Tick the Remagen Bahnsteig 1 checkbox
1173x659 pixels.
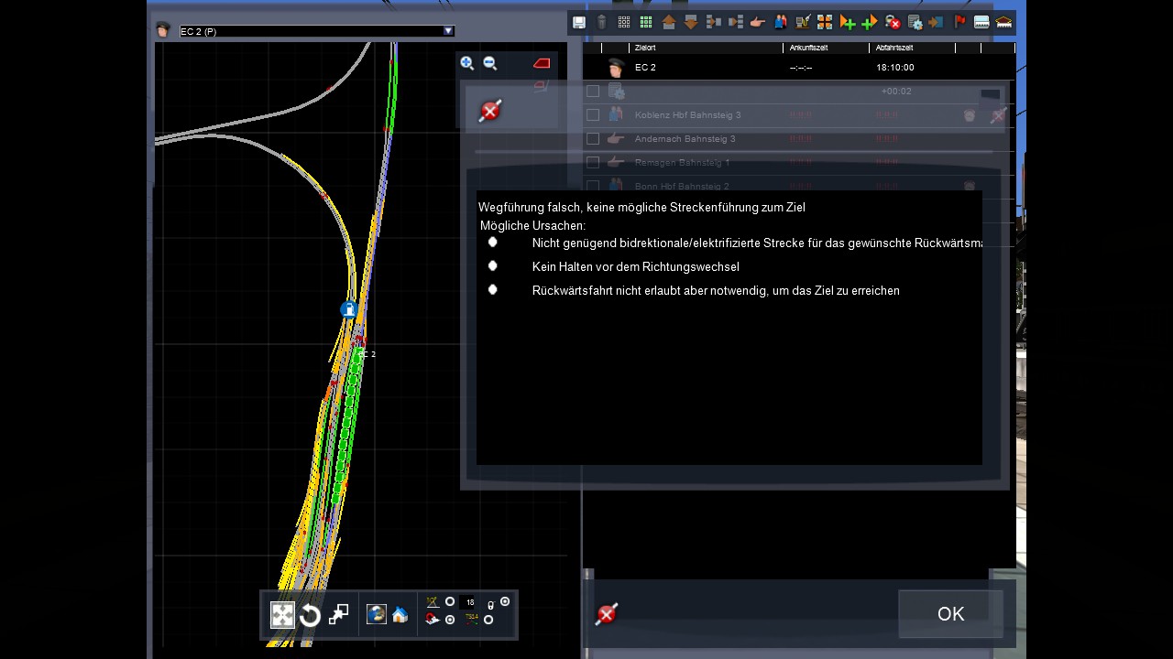[593, 163]
